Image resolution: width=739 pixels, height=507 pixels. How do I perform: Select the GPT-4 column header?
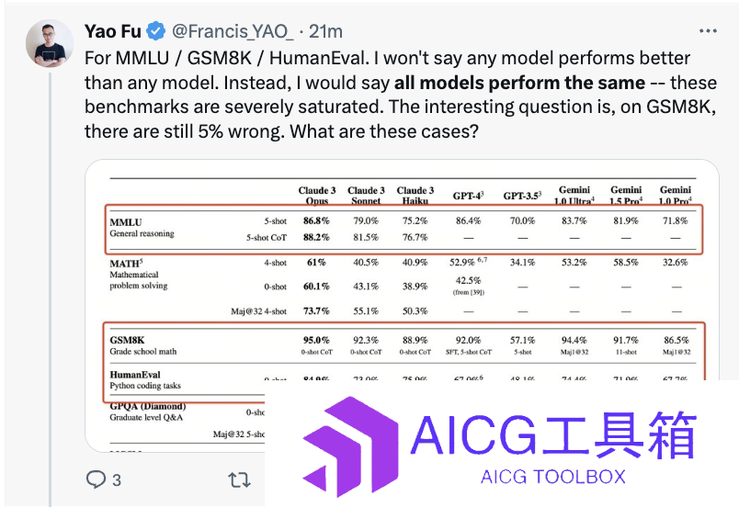pos(468,196)
